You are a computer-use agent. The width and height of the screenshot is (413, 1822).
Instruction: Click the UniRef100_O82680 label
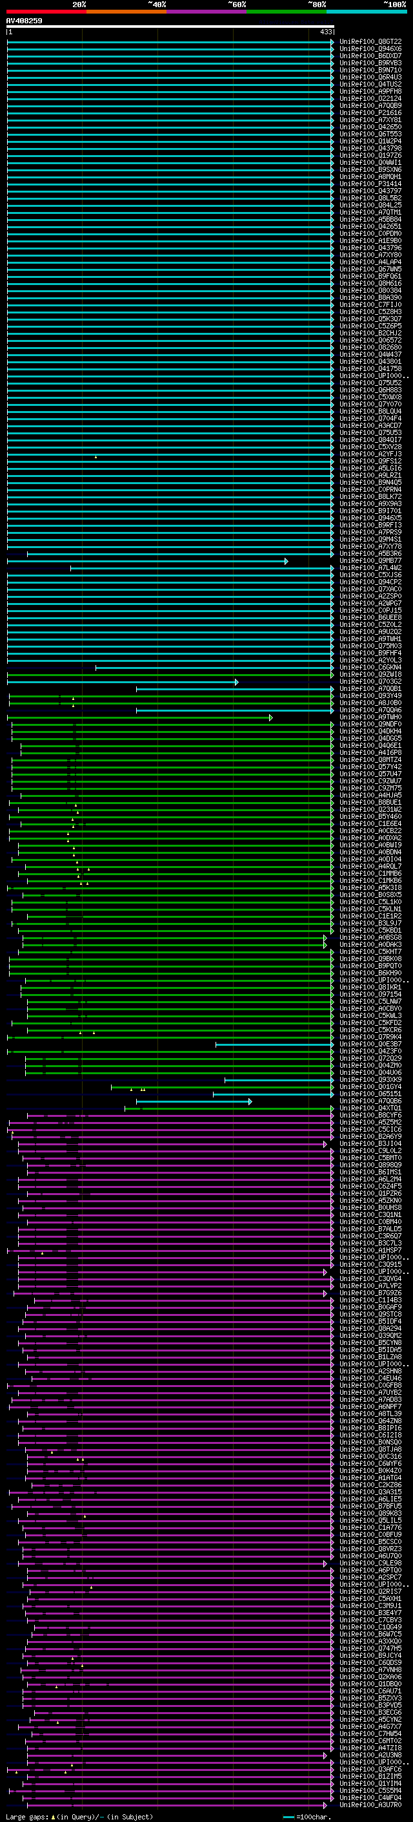(370, 348)
